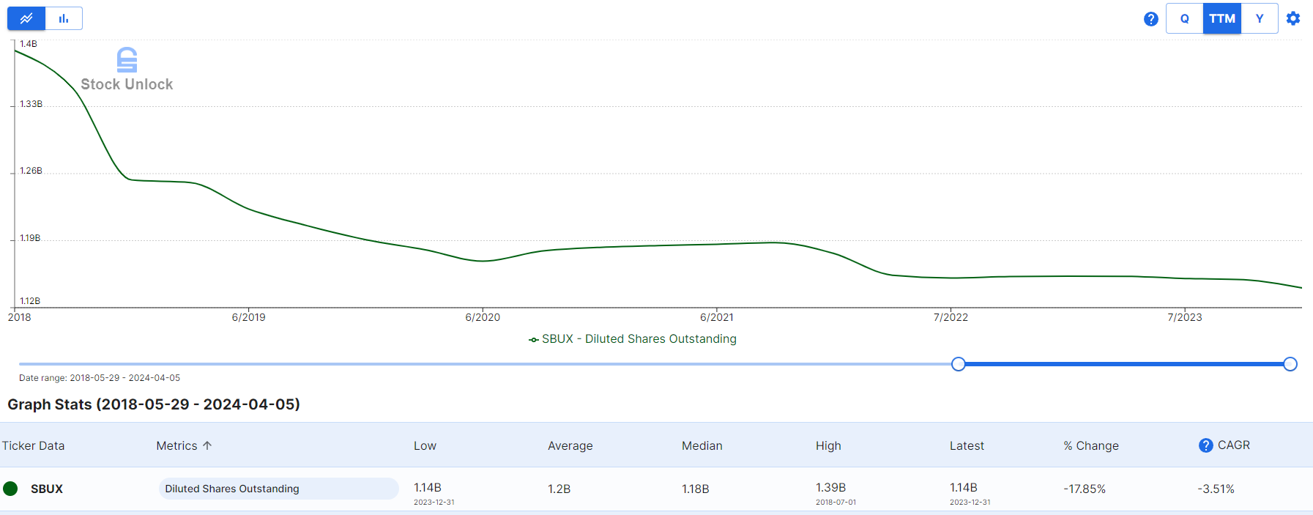Click the 1.19B y-axis label
The image size is (1313, 515).
point(30,238)
